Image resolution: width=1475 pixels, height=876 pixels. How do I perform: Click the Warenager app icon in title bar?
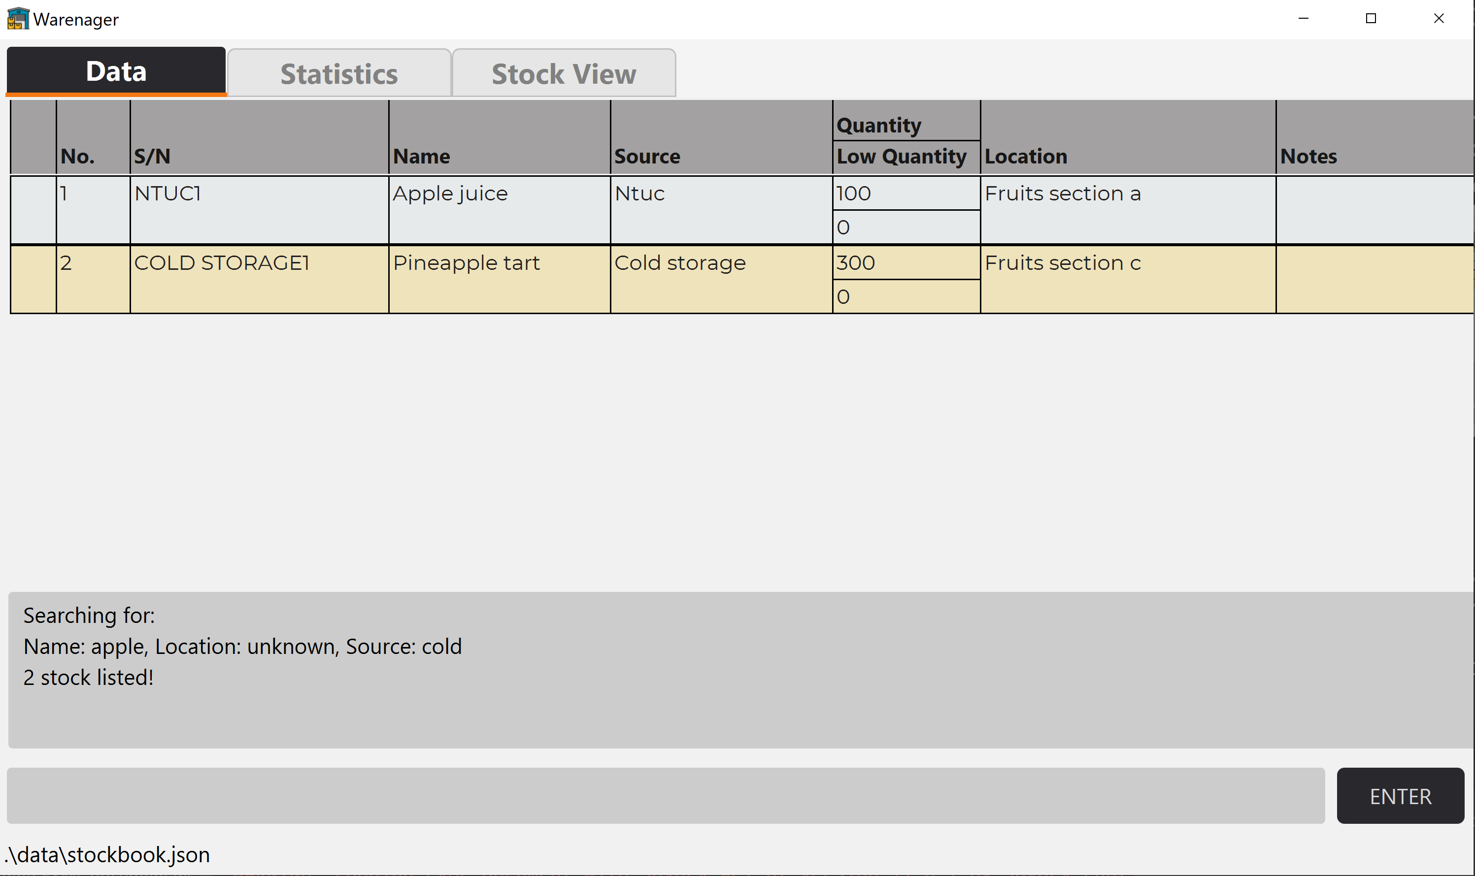18,18
